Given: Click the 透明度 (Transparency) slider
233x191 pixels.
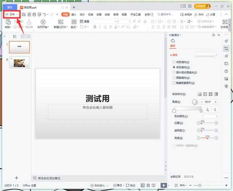Looking at the screenshot, I should [x=207, y=131].
